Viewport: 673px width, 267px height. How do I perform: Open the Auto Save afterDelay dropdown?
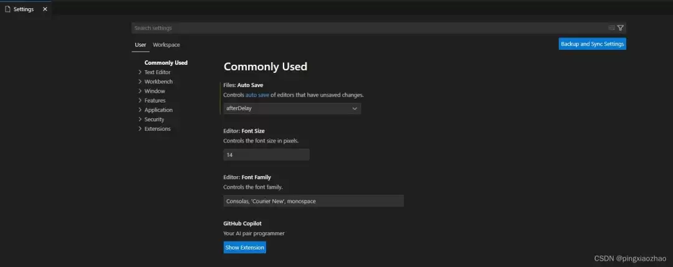pyautogui.click(x=292, y=108)
